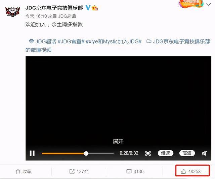Open the post options chevron menu
Image resolution: width=215 pixels, height=179 pixels.
[209, 4]
